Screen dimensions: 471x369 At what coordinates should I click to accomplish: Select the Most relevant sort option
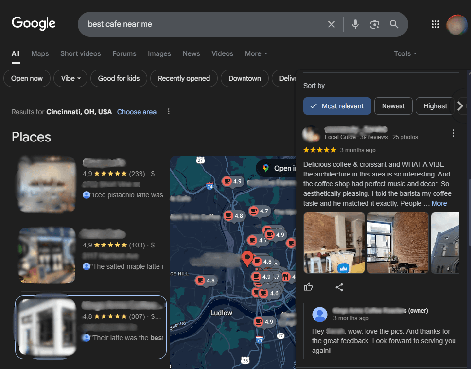(337, 106)
